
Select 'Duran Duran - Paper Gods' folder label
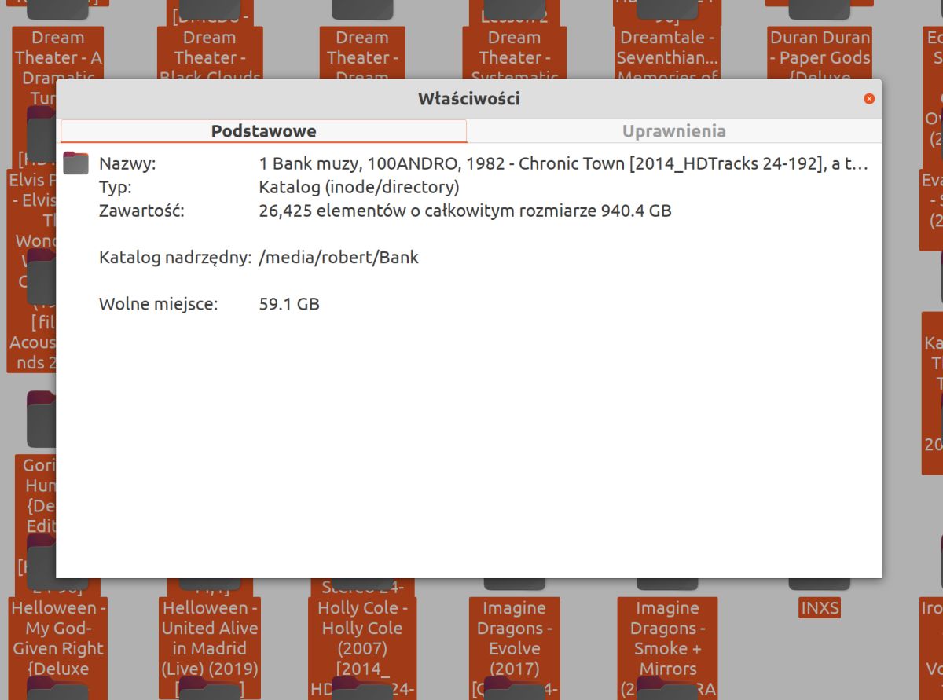pyautogui.click(x=820, y=53)
